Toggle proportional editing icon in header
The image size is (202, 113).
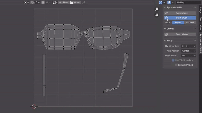click(x=43, y=3)
